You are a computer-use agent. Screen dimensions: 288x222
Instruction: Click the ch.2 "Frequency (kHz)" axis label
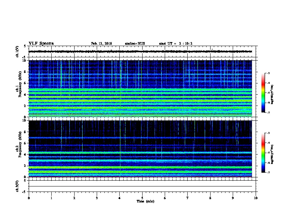pyautogui.click(x=20, y=144)
